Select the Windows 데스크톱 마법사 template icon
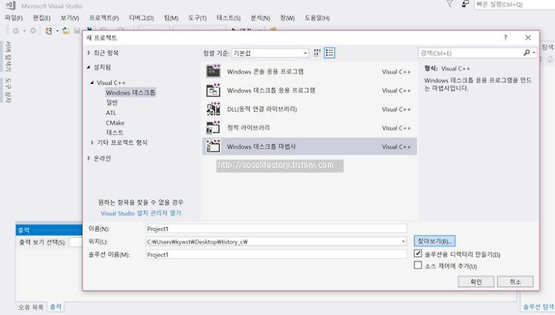Viewport: 555px width, 315px height. [x=214, y=146]
